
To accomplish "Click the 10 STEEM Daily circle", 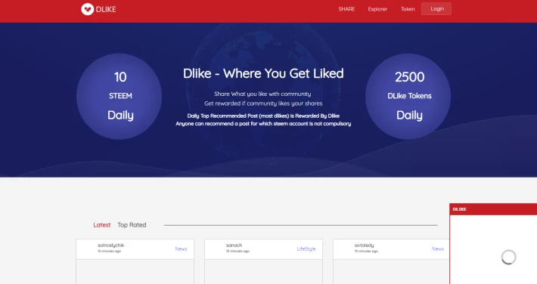I will point(120,96).
